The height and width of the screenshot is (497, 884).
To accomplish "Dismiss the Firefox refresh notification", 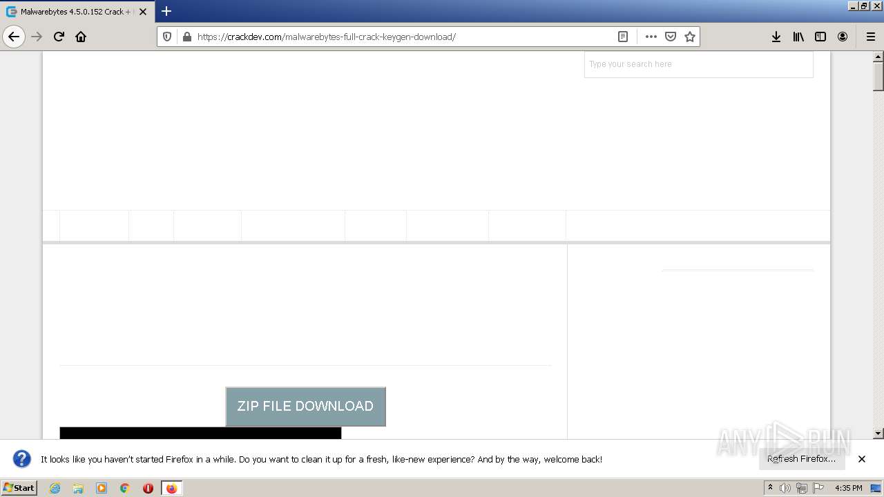I will (862, 459).
